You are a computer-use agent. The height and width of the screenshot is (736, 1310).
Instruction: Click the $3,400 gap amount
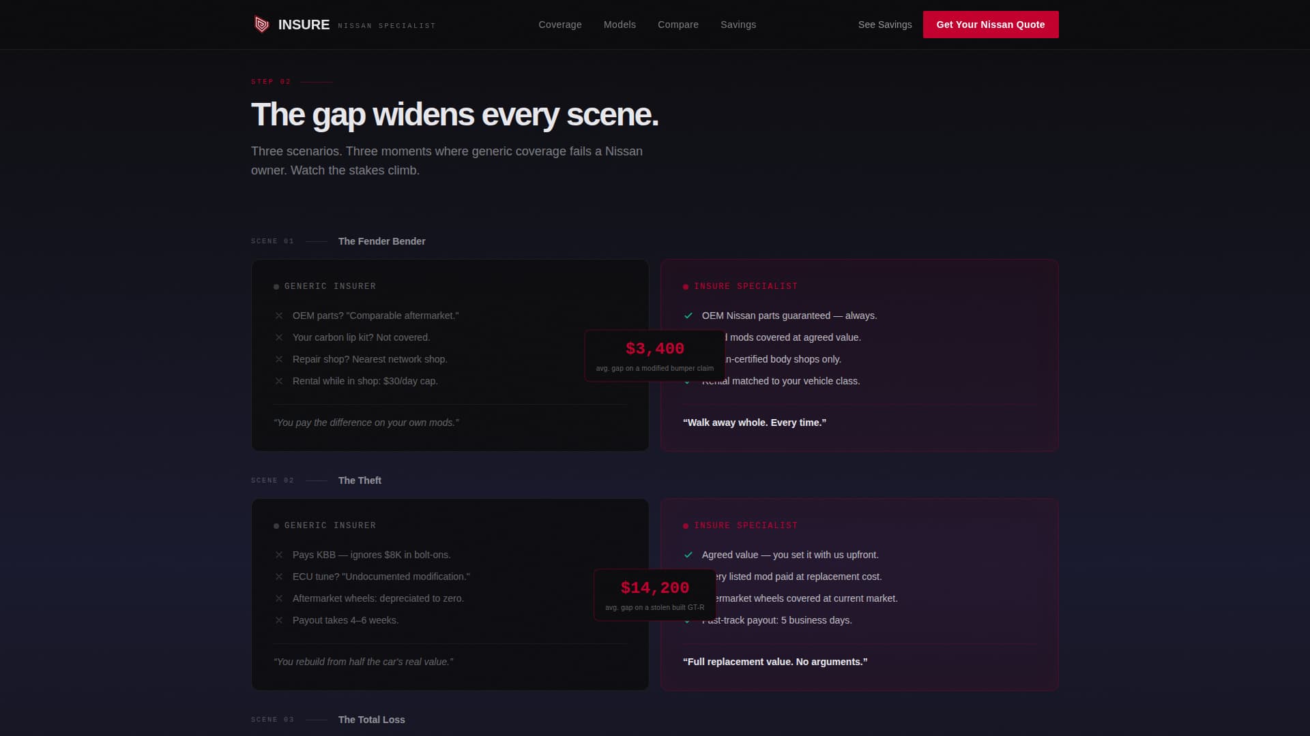tap(655, 348)
